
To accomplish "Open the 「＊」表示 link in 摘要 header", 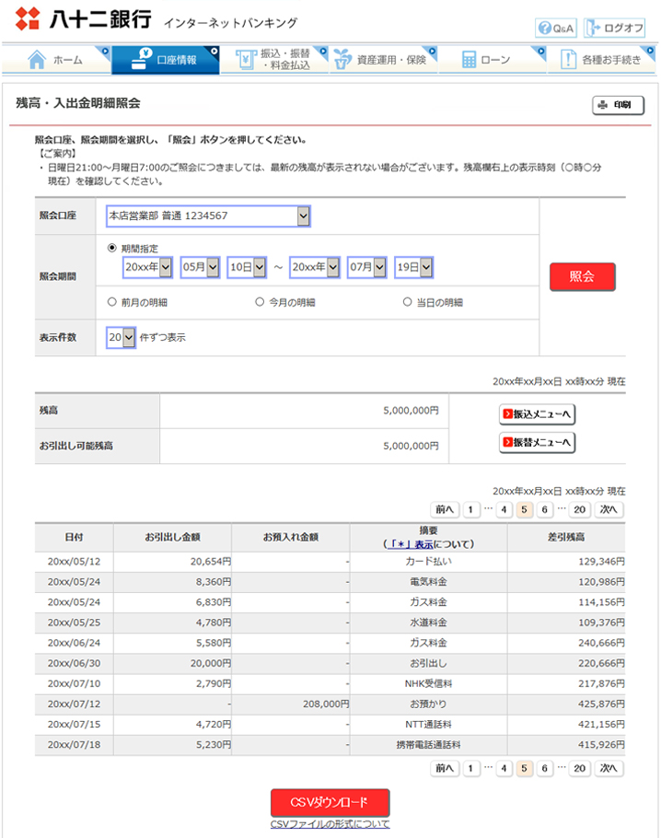I will [410, 544].
